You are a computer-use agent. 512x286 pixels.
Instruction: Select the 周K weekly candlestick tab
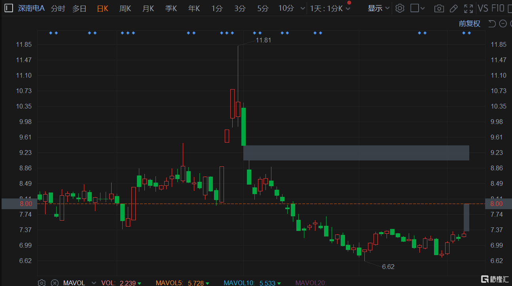125,8
